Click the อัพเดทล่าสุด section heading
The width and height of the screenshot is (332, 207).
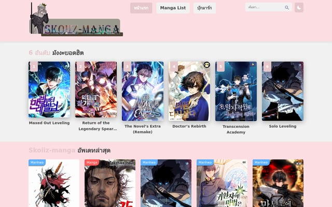(x=94, y=151)
